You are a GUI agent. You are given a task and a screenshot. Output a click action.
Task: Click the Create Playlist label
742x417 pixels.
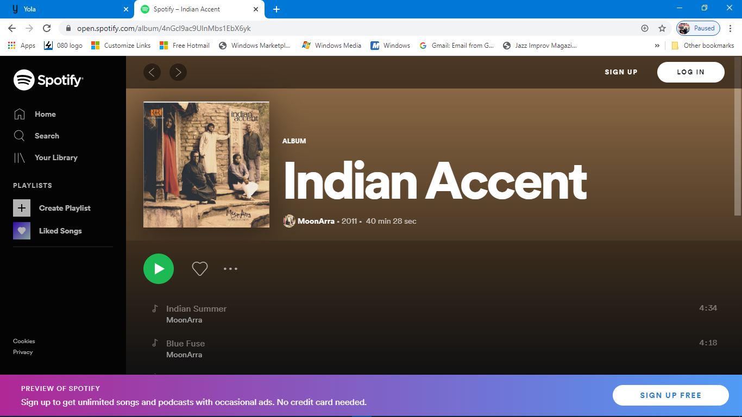tap(65, 208)
